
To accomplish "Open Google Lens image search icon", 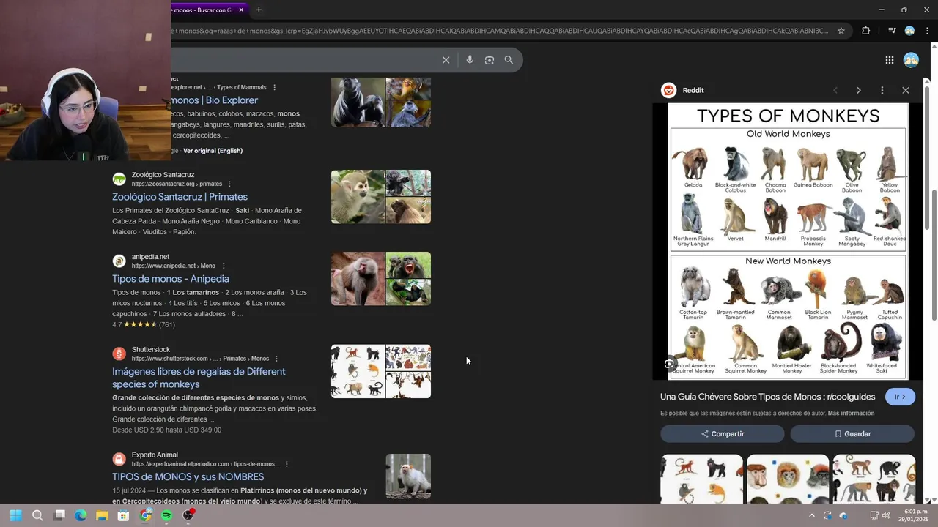I will click(490, 60).
